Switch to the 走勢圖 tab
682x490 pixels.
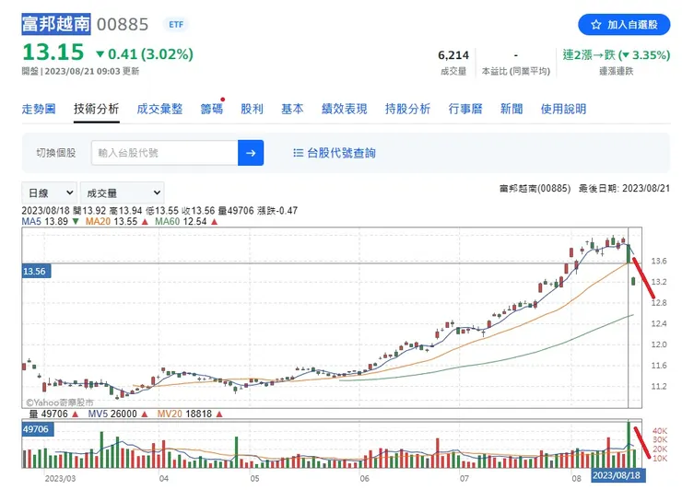pyautogui.click(x=39, y=109)
